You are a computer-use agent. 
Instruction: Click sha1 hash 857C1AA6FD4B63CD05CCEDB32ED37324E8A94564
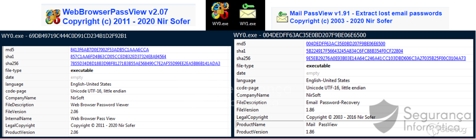point(118,57)
